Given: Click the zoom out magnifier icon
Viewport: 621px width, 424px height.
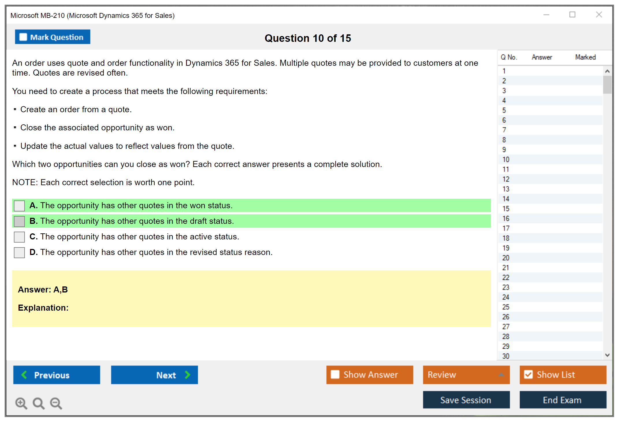Looking at the screenshot, I should click(x=56, y=403).
